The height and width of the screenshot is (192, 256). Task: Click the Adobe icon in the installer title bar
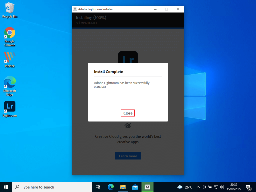(x=75, y=9)
